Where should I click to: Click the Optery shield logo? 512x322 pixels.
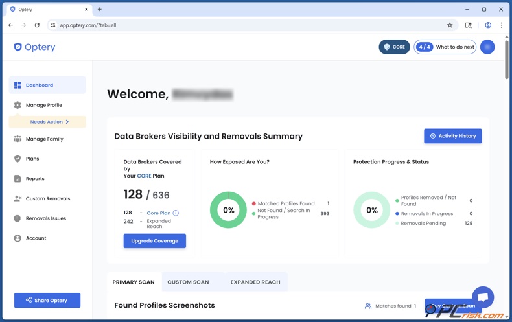pyautogui.click(x=18, y=47)
